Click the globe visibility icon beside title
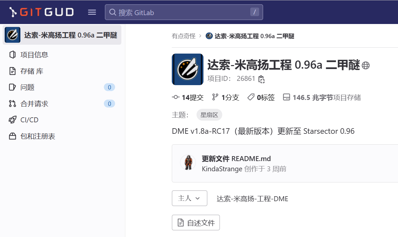This screenshot has width=398, height=237. (x=365, y=65)
